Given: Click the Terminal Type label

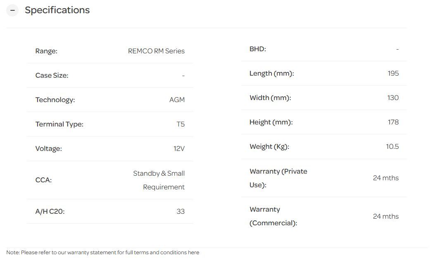Looking at the screenshot, I should pyautogui.click(x=59, y=124).
